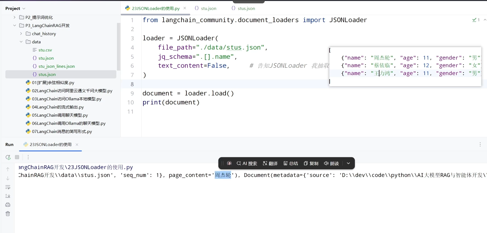Screen dimensions: 487x233
Task: Rerun the 23JSONLoader script
Action: point(8,157)
